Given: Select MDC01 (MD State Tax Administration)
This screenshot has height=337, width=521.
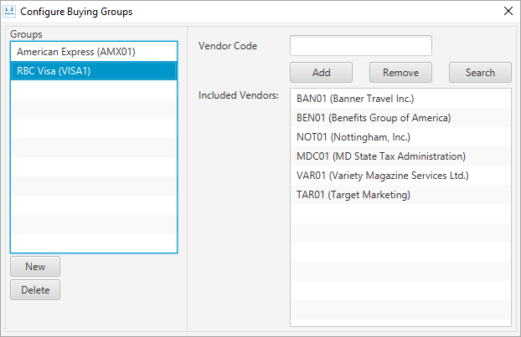Looking at the screenshot, I should point(380,156).
